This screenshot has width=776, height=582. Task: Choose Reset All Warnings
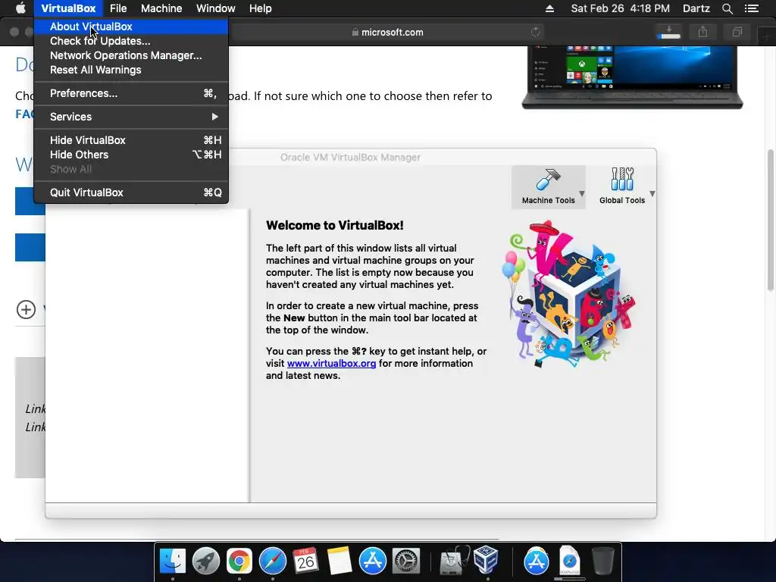(131, 70)
